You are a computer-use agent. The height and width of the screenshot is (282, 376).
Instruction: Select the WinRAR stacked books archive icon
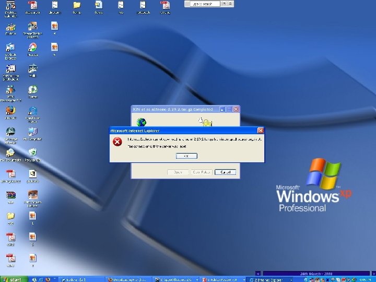(x=10, y=195)
